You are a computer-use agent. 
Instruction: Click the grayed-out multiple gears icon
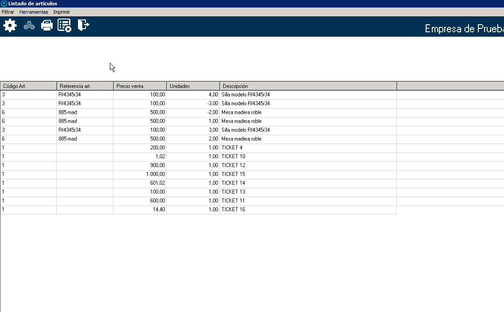(x=29, y=26)
